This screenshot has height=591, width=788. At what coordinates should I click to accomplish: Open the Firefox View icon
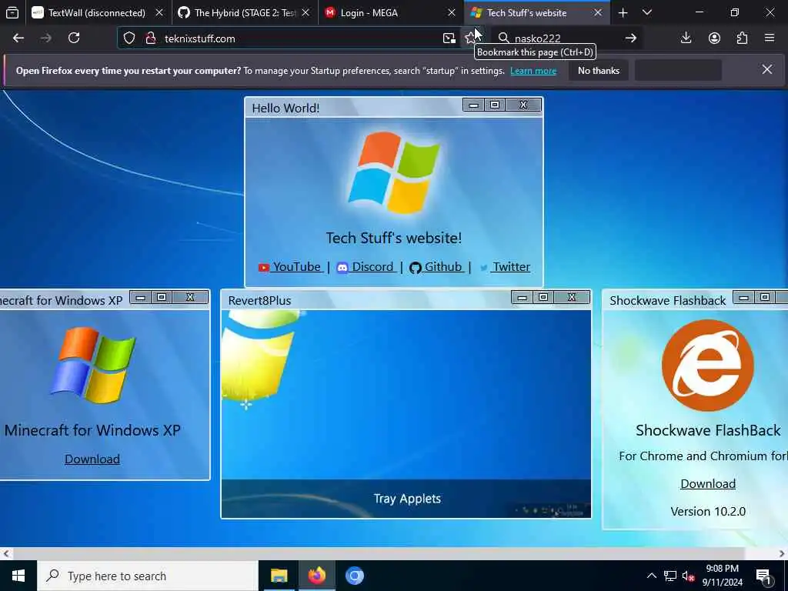[x=12, y=12]
